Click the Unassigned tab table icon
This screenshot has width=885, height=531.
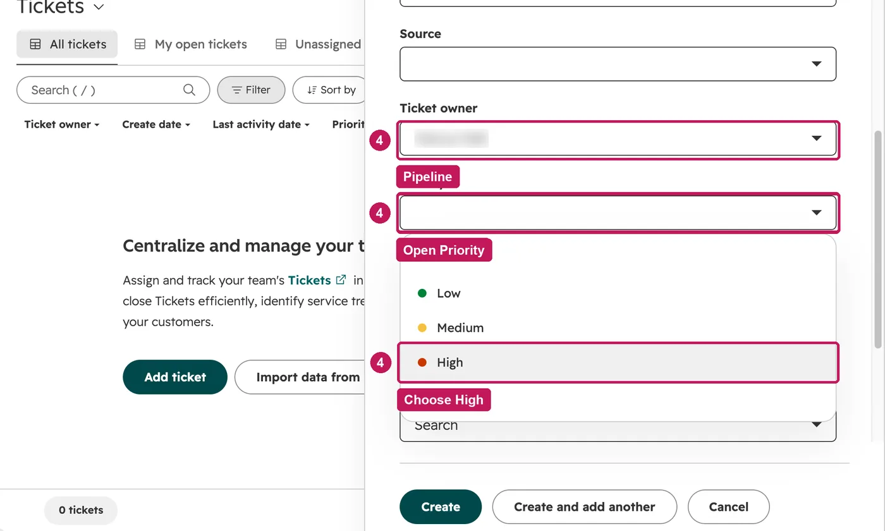pyautogui.click(x=281, y=44)
